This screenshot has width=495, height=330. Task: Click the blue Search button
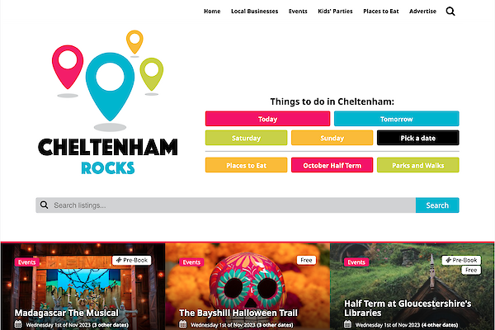[437, 205]
